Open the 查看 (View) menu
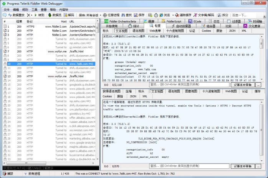Viewport: 268px width, 178px height. point(43,10)
